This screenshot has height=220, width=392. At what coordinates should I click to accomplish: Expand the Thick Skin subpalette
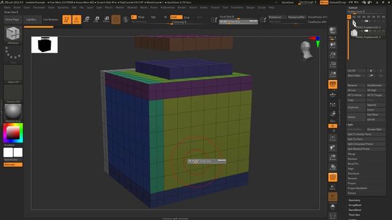click(354, 215)
